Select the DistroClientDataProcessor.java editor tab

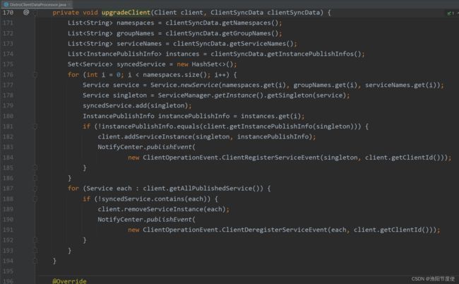[x=36, y=4]
